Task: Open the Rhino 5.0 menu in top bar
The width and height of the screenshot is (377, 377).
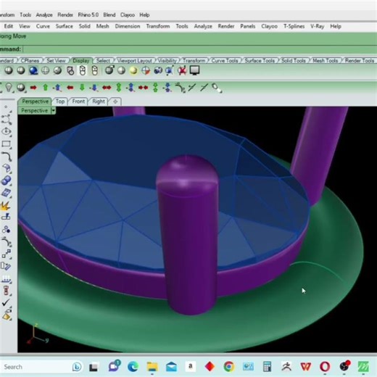Action: point(88,15)
